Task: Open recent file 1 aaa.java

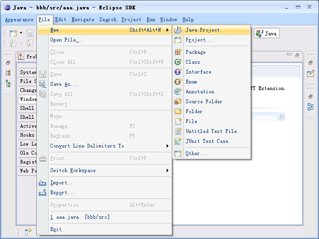Action: coord(104,217)
